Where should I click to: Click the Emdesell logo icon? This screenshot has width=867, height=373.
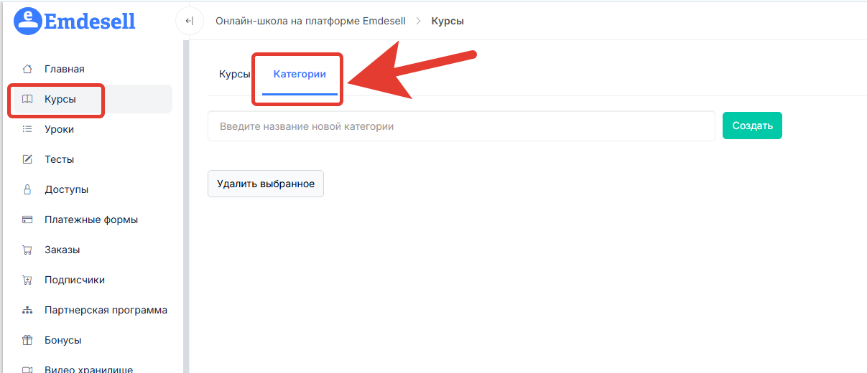29,21
